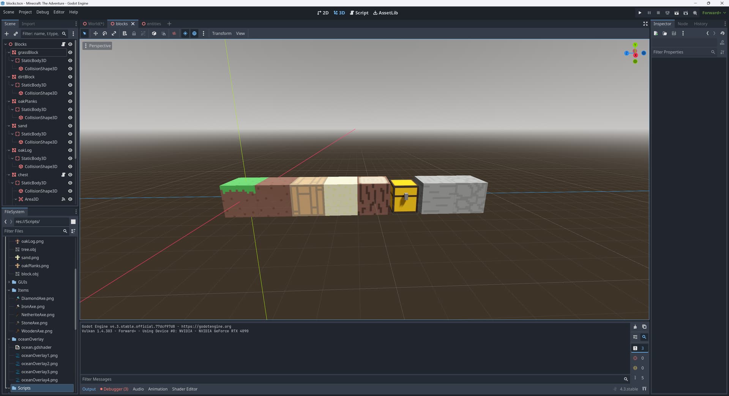Run the project with Play button
Viewport: 729px width, 396px height.
640,13
